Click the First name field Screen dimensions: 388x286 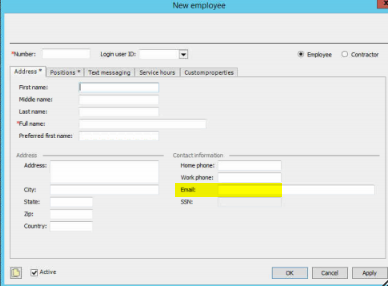coord(119,87)
